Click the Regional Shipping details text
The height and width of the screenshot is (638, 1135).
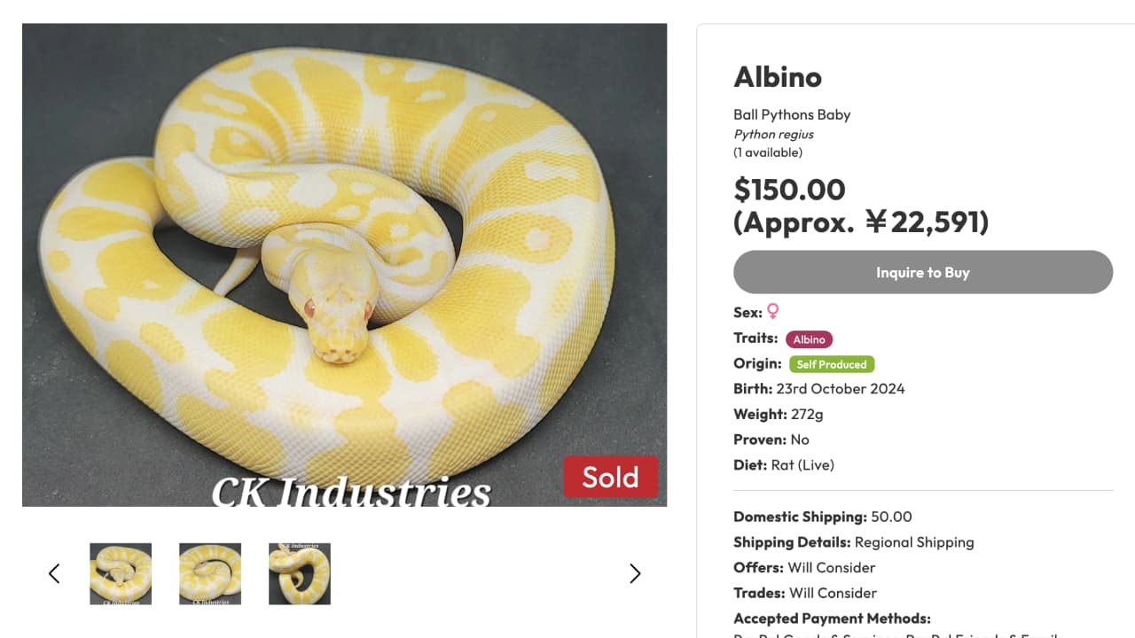pos(913,542)
